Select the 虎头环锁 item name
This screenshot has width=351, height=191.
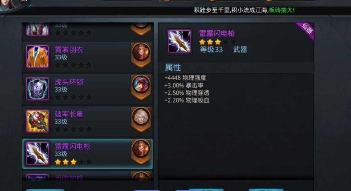pyautogui.click(x=69, y=82)
